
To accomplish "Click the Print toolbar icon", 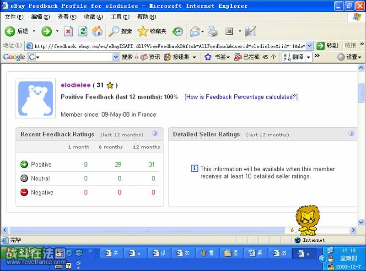I will click(x=213, y=31).
